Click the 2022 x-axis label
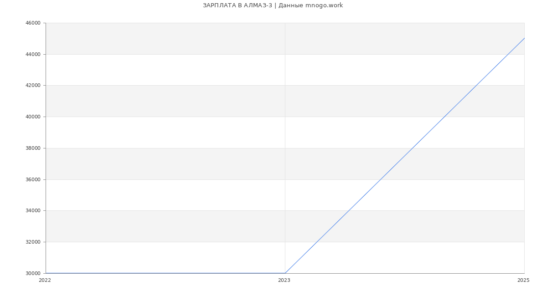 coord(45,281)
